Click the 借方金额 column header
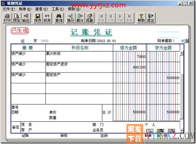Image resolution: width=196 pixels, height=144 pixels. (129, 48)
